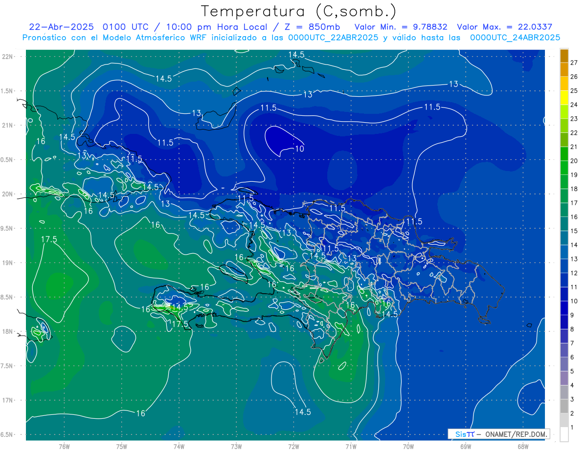Click the "ONAMET/REP.DOM." credit label
The width and height of the screenshot is (587, 453).
pos(516,434)
